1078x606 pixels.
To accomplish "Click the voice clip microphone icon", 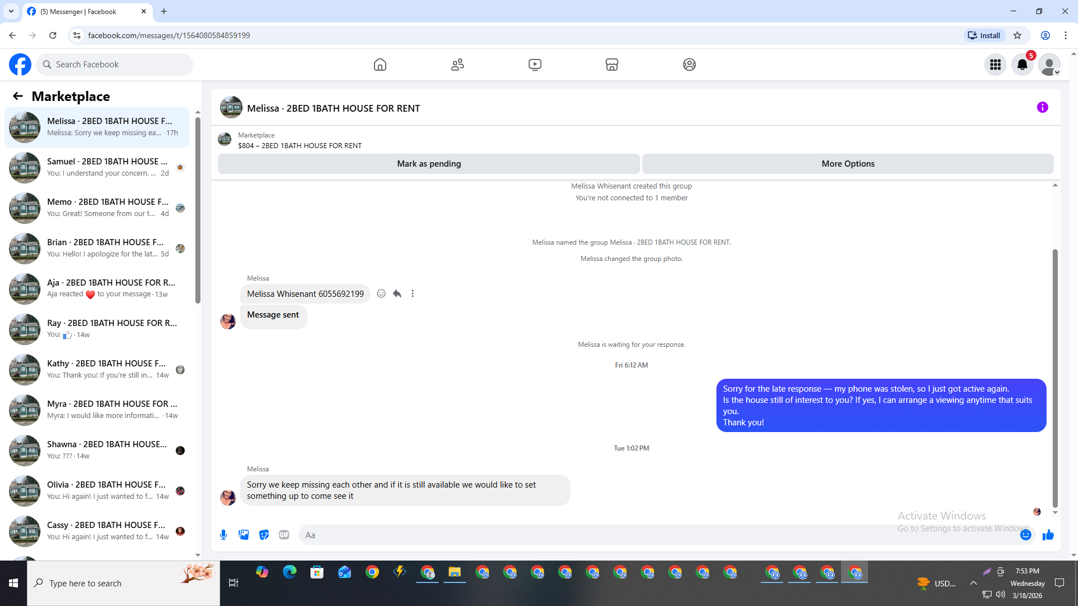I will point(223,535).
